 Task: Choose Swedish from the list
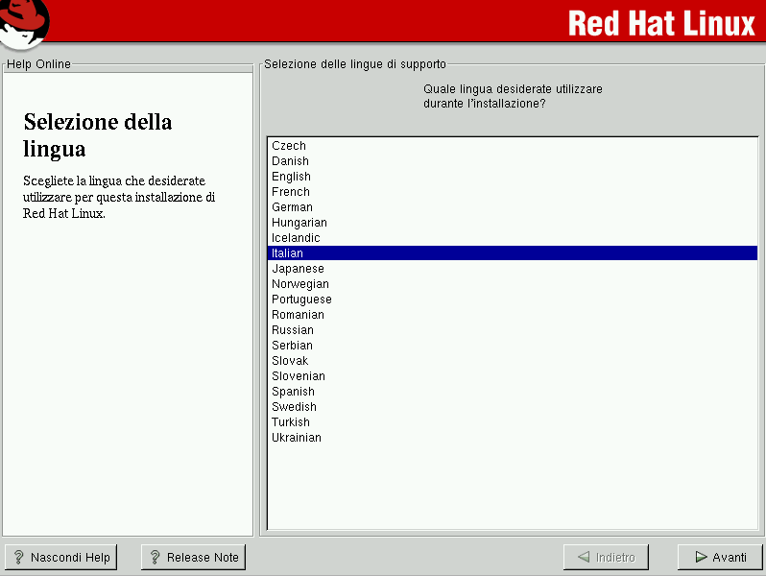click(x=294, y=407)
